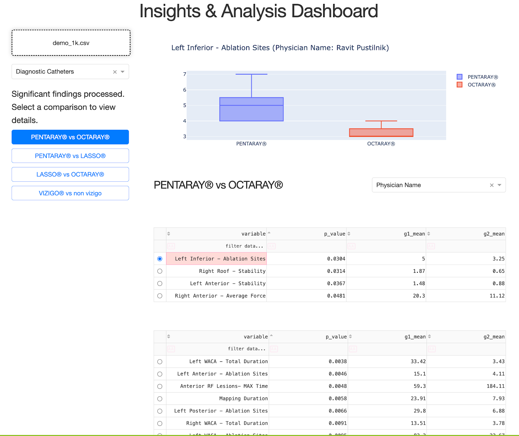This screenshot has width=519, height=436.
Task: Select Left WACA - Total Duration radio
Action: [x=160, y=362]
